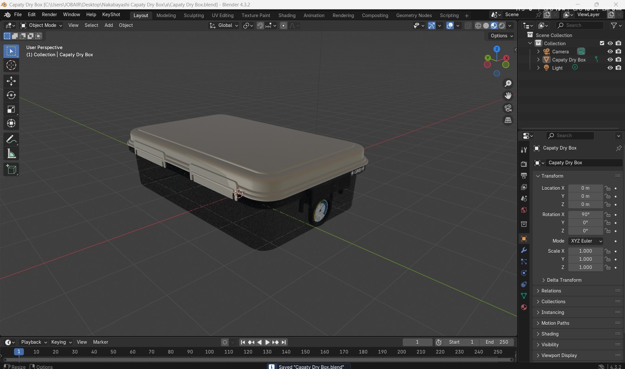The image size is (625, 369).
Task: Expand Delta Transform panel
Action: point(564,280)
